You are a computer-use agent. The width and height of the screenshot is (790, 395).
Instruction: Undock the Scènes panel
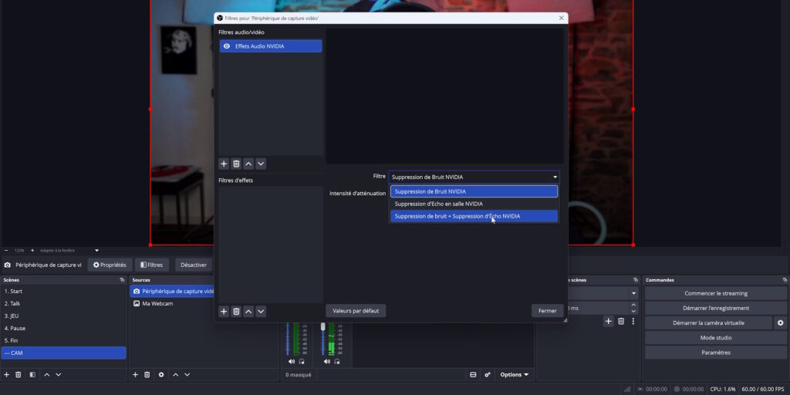pyautogui.click(x=122, y=280)
